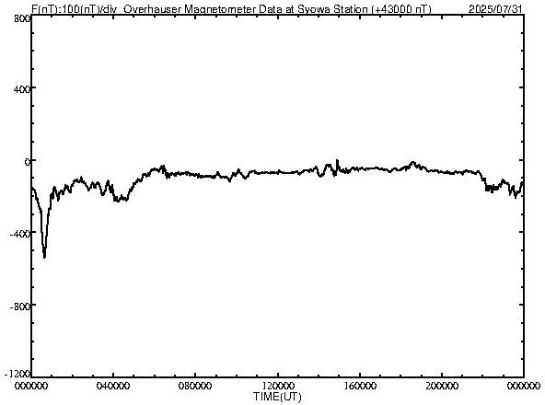Click the 200000 time axis label

pyautogui.click(x=442, y=386)
